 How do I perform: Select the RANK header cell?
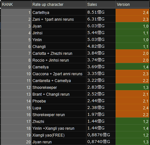pyautogui.click(x=16, y=5)
